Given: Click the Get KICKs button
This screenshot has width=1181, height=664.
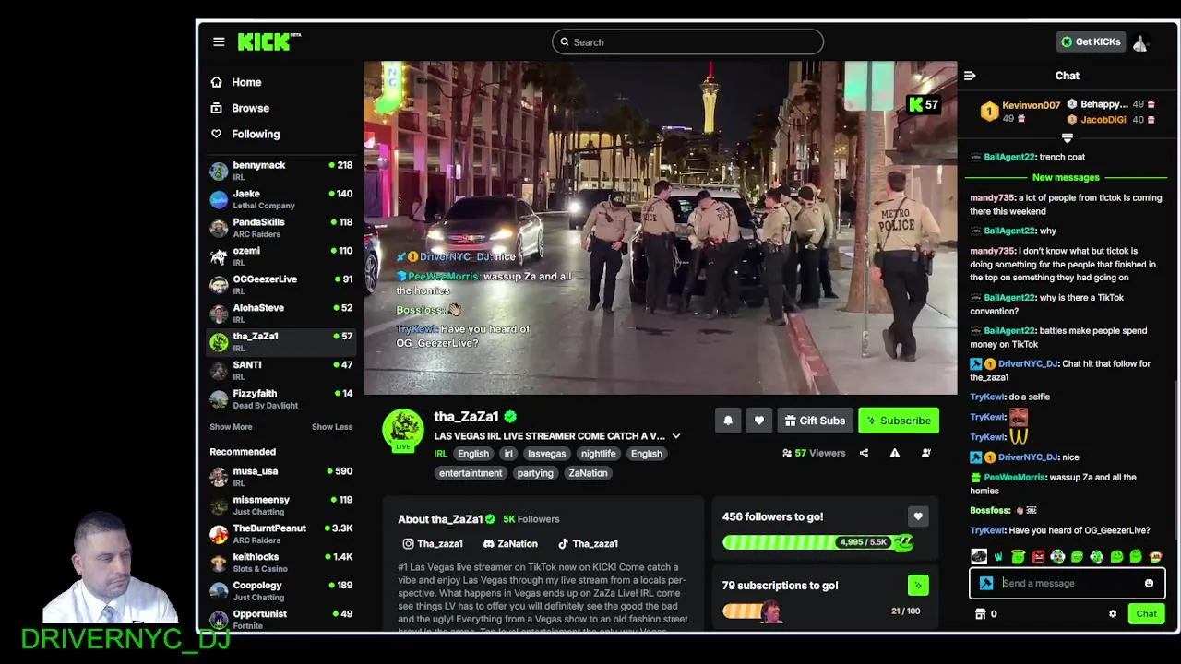Looking at the screenshot, I should pos(1090,41).
